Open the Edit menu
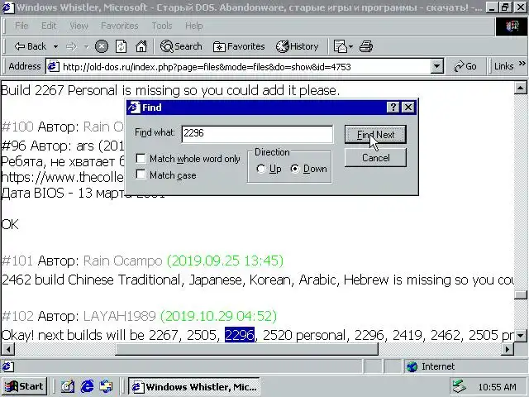Image resolution: width=529 pixels, height=397 pixels. coord(49,26)
